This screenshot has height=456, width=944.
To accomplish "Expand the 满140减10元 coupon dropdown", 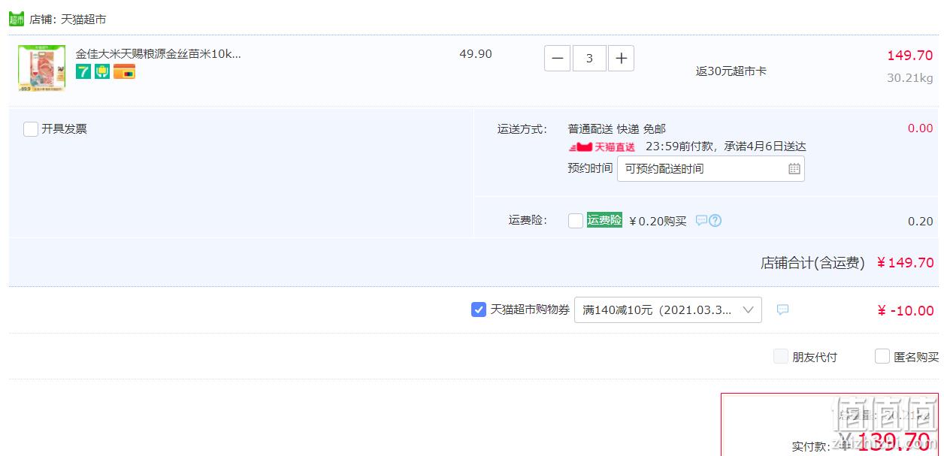I will tap(668, 310).
